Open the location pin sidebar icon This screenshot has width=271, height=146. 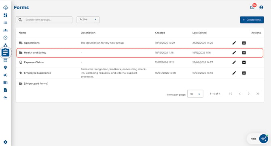pos(5,68)
